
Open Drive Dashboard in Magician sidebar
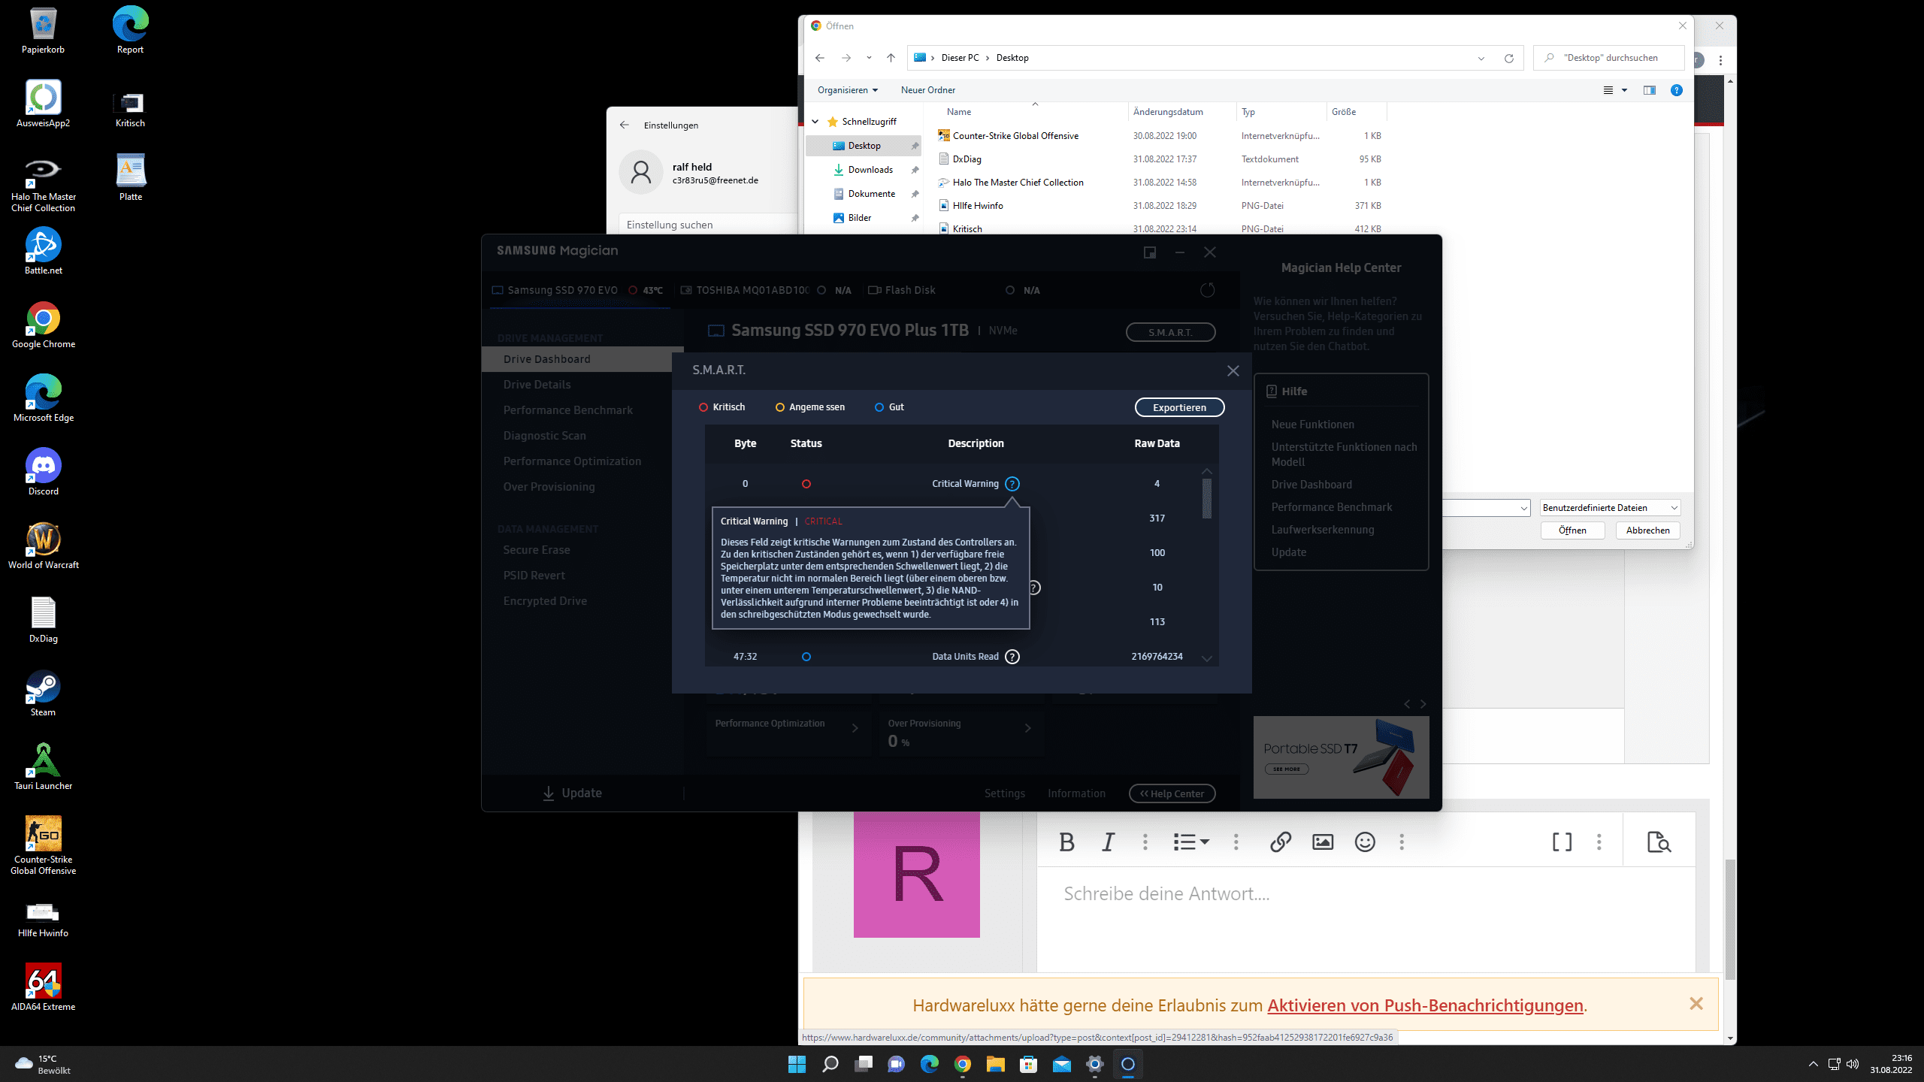pyautogui.click(x=577, y=359)
